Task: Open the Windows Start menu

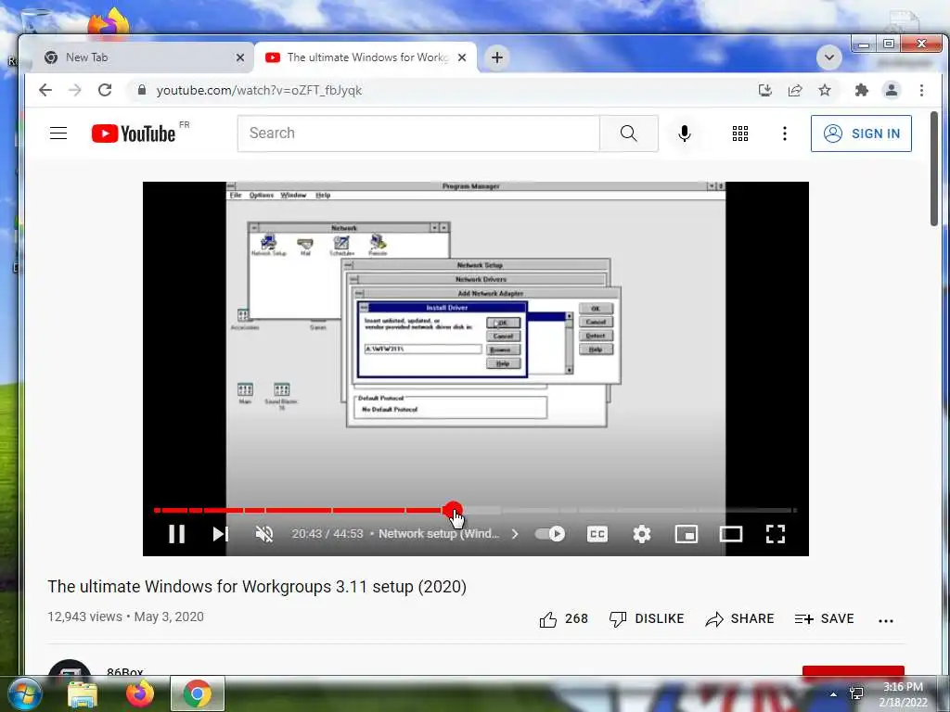Action: (24, 693)
